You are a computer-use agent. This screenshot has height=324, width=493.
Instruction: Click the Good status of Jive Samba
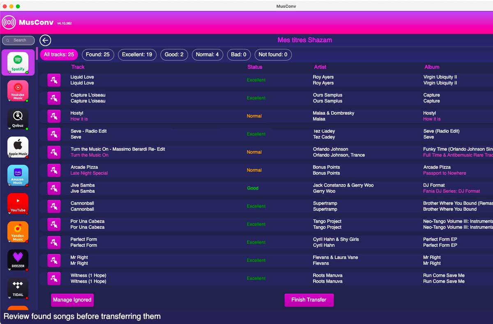pos(253,188)
